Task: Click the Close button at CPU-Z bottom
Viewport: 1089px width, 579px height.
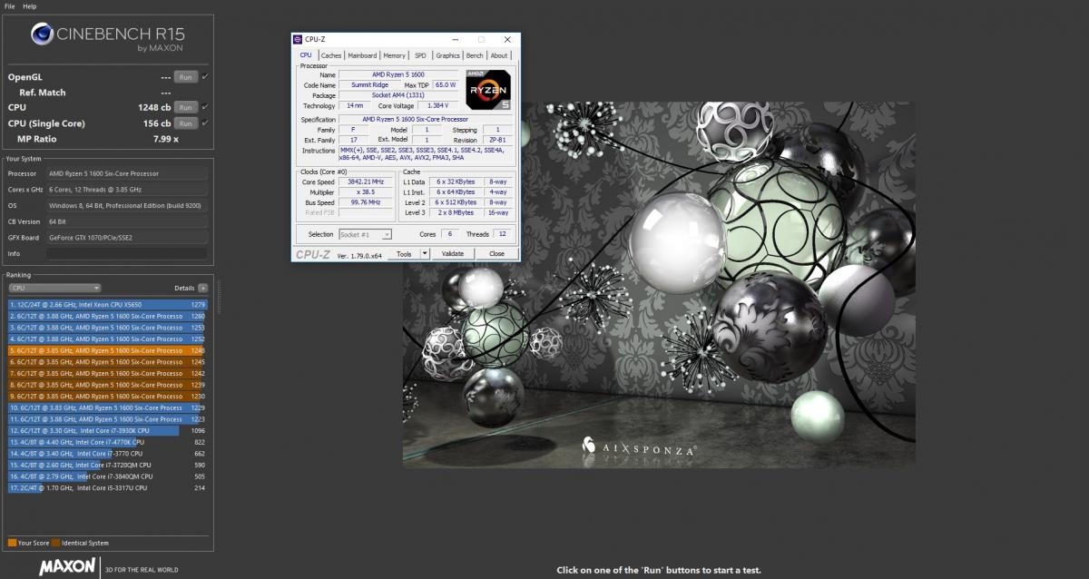Action: (496, 254)
